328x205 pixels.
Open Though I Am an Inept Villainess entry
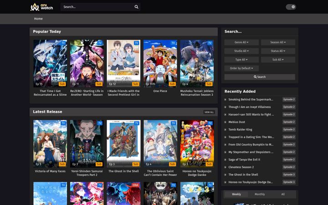click(250, 107)
